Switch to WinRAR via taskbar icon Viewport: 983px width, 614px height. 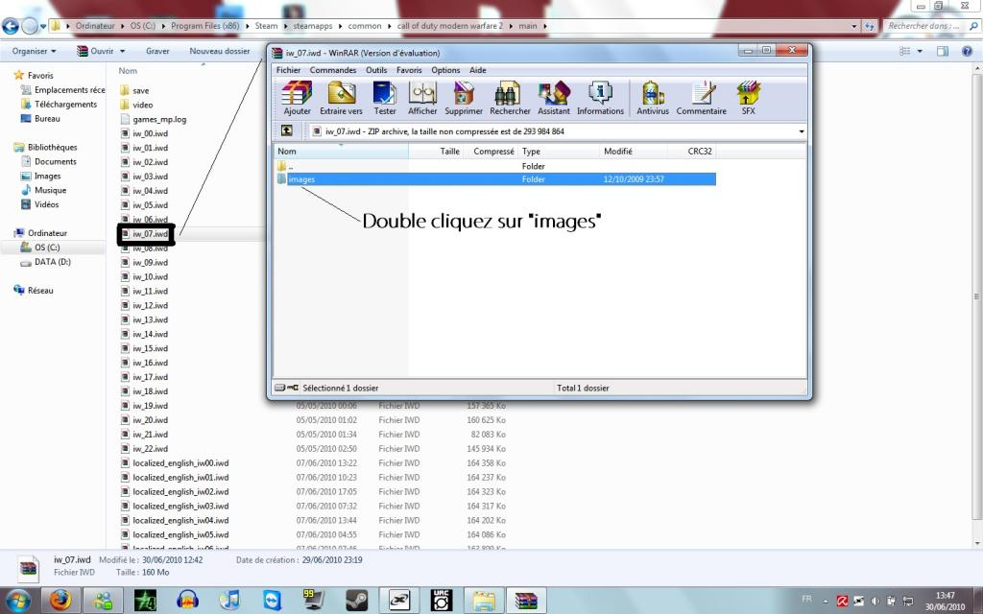(527, 601)
